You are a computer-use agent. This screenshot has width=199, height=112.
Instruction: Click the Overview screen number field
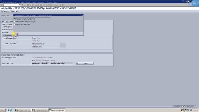click(63, 44)
